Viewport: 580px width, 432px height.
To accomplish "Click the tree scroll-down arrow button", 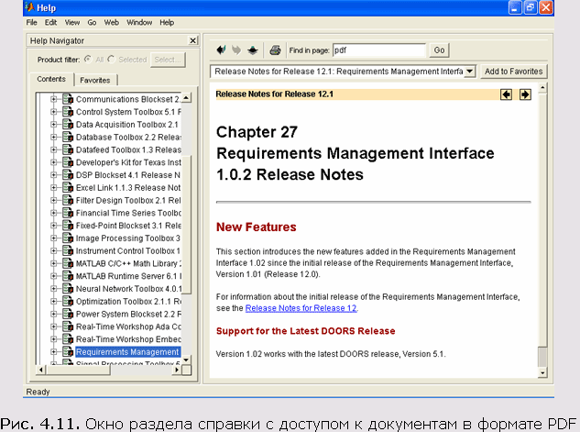I will click(186, 360).
